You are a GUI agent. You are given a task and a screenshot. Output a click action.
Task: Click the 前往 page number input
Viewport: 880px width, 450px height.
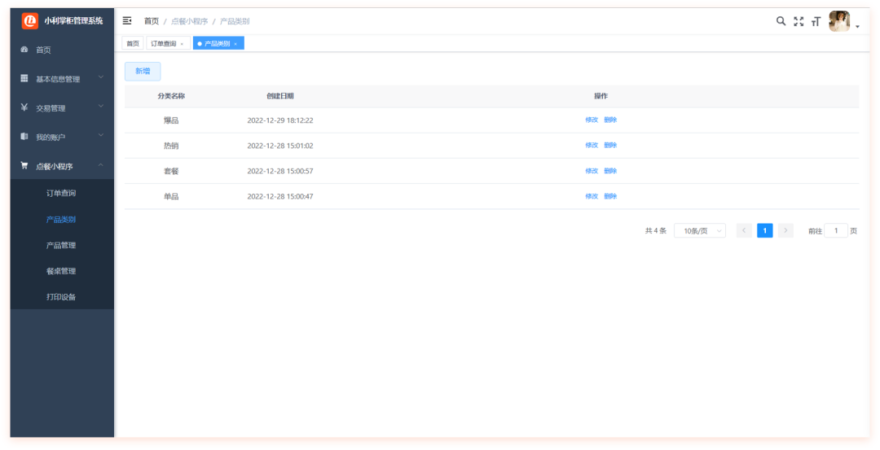[836, 230]
